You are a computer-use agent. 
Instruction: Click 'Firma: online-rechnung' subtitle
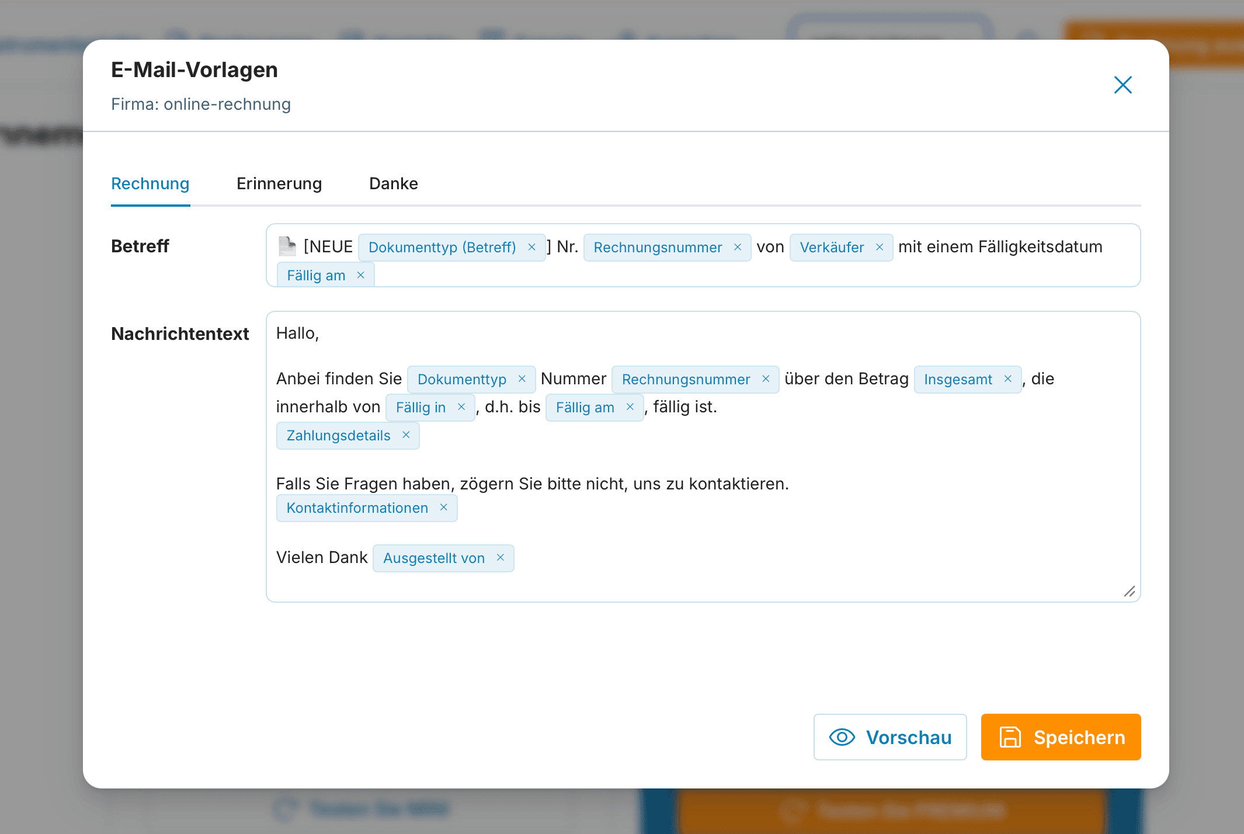tap(200, 104)
